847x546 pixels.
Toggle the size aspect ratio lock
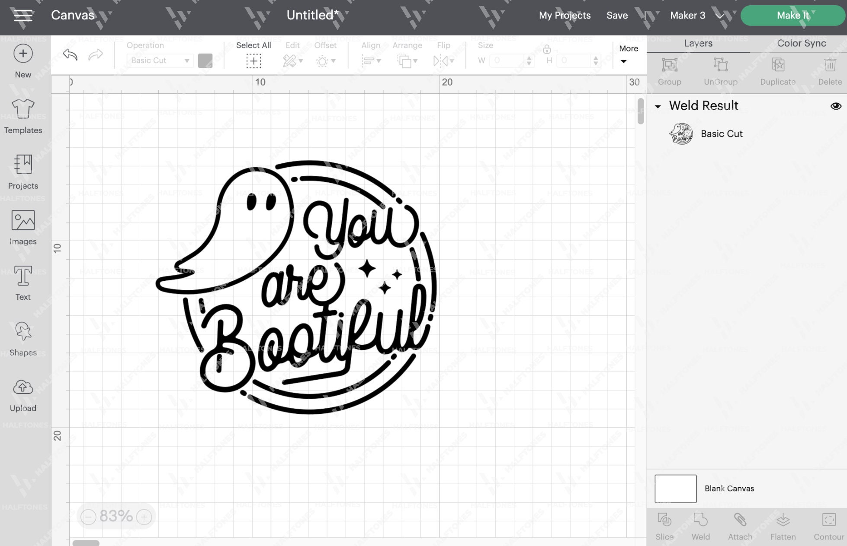547,49
